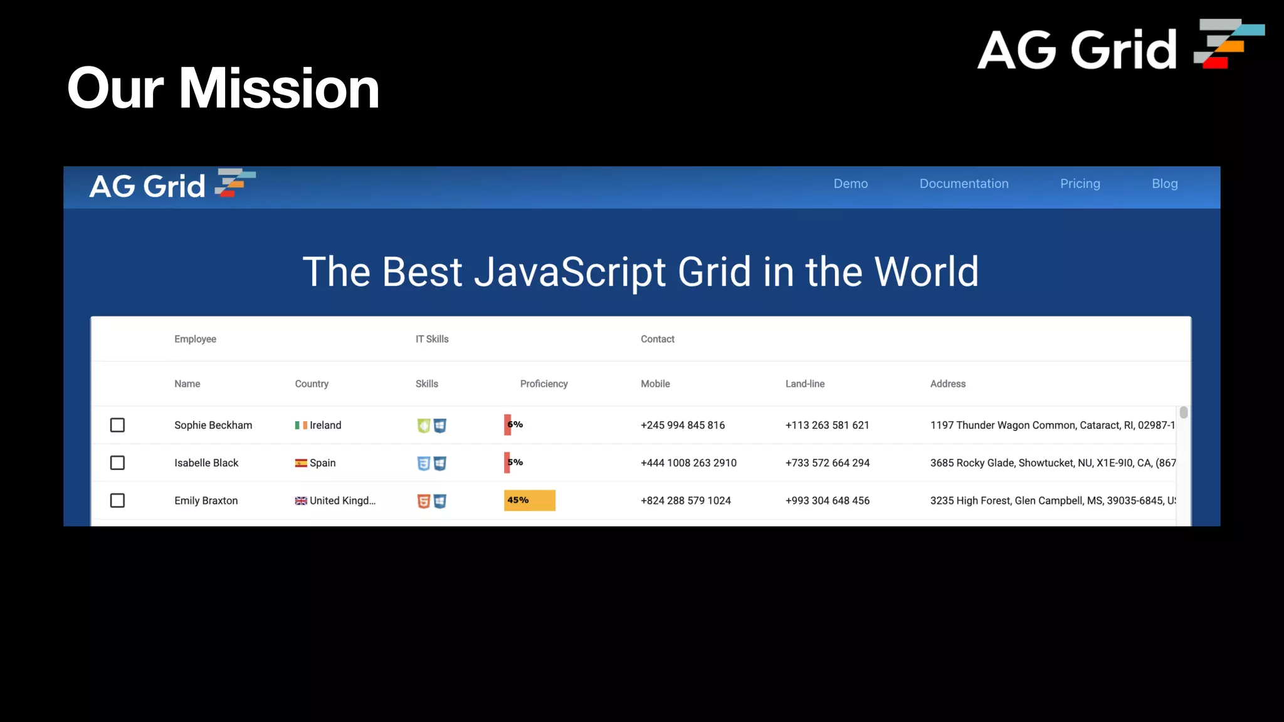Click the Employee column group header
This screenshot has height=722, width=1284.
[x=195, y=339]
